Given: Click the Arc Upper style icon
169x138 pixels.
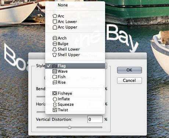Looking at the screenshot, I should [x=55, y=27].
